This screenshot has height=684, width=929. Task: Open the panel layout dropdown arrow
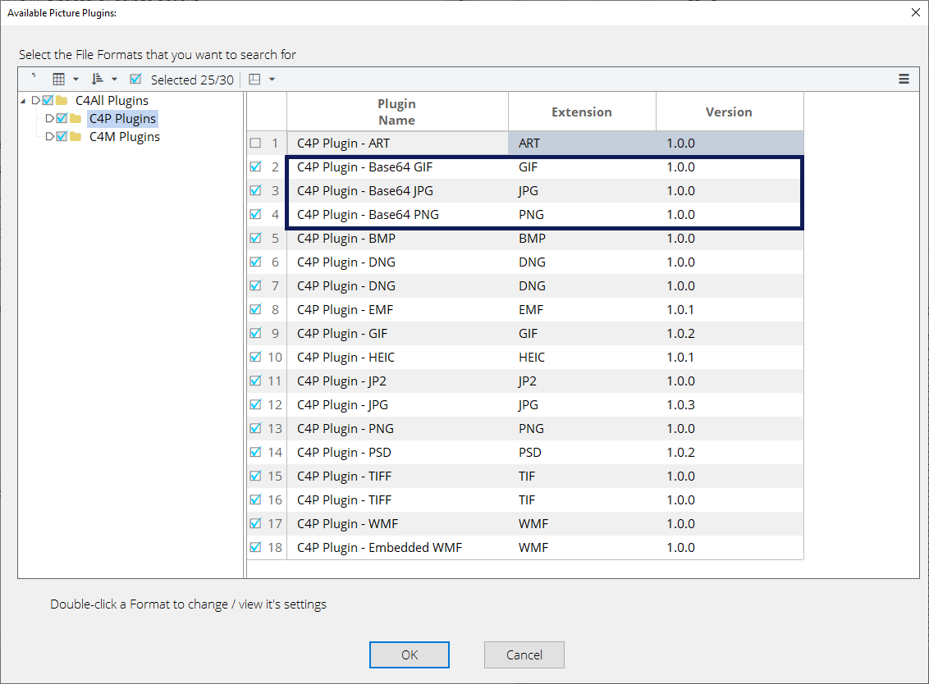(x=272, y=80)
